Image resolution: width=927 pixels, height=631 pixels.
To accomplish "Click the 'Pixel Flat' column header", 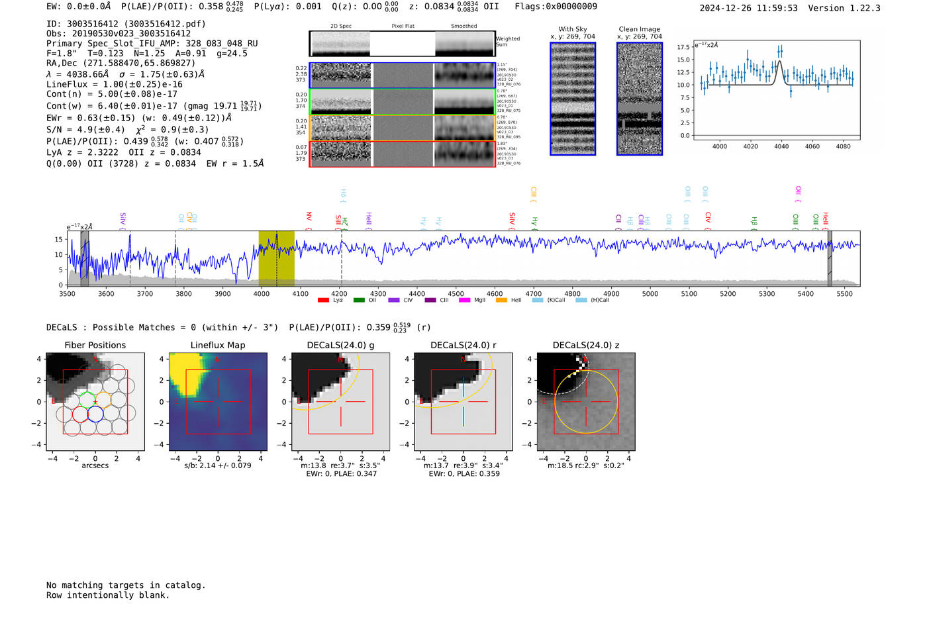I will coord(403,26).
